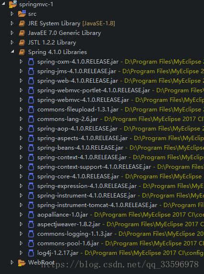
Task: Select spring-context-4.1.0.RELEASE.jar
Action: point(82,157)
